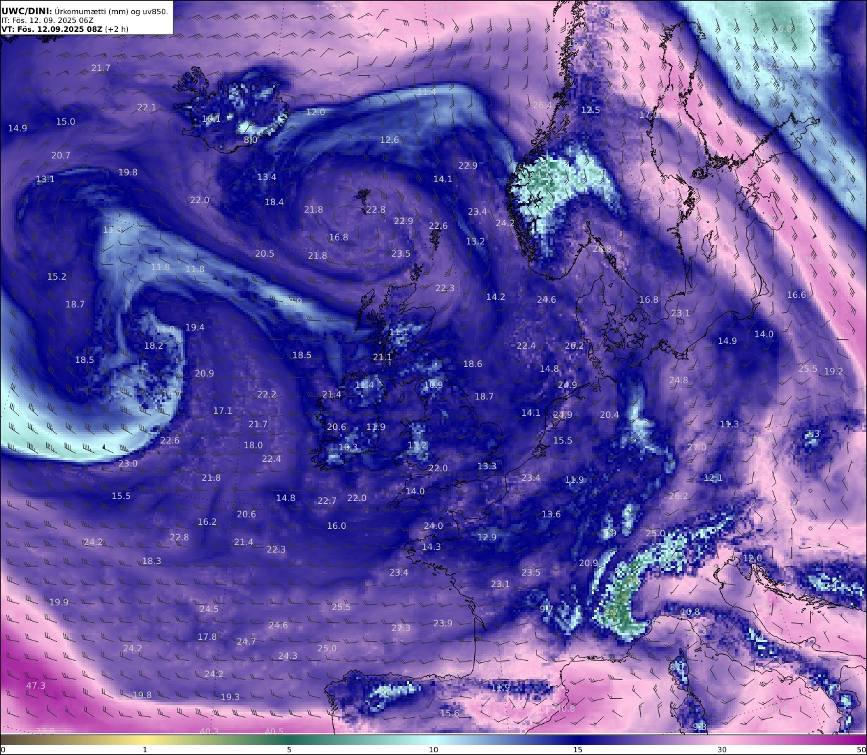Click the 24.8 map value
867x755 pixels.
coord(679,381)
